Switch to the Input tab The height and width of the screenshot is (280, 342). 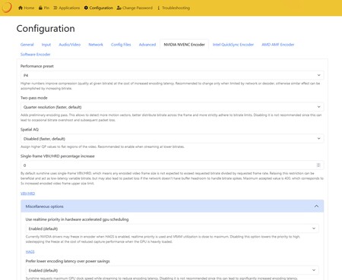(x=46, y=45)
